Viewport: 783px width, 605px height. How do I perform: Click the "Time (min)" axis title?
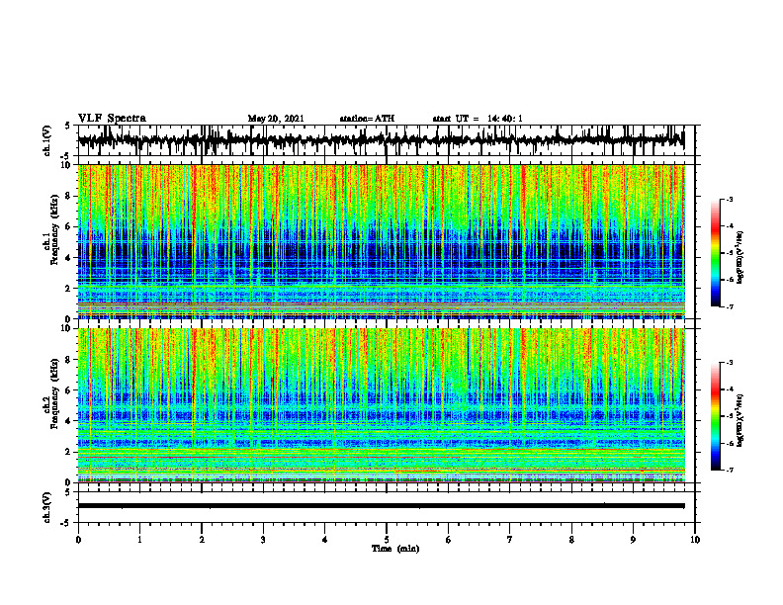click(395, 549)
